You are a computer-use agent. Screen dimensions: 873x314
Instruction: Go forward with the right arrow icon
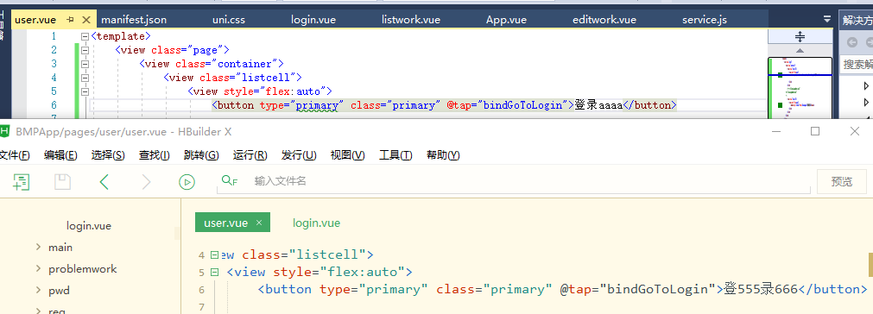146,182
